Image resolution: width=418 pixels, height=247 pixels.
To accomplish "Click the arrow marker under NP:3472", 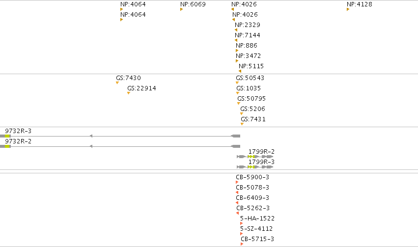I will [x=237, y=61].
